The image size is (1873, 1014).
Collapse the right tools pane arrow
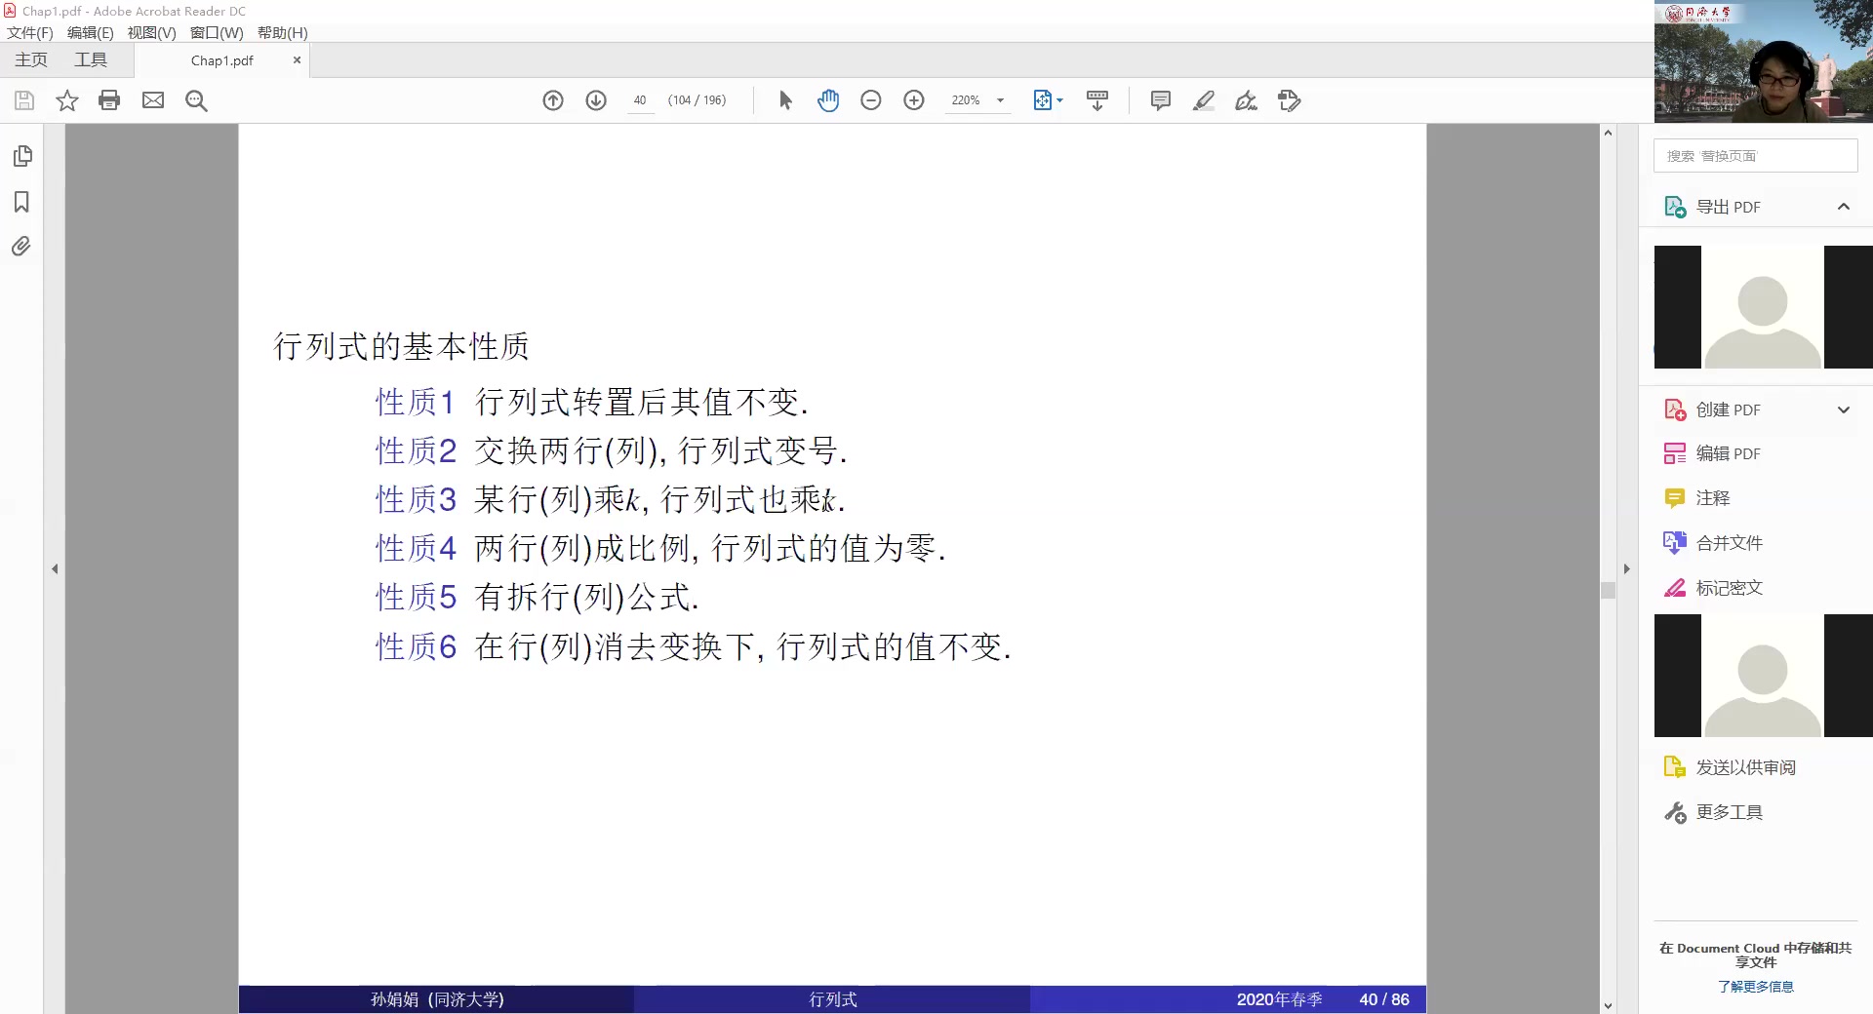(1626, 568)
